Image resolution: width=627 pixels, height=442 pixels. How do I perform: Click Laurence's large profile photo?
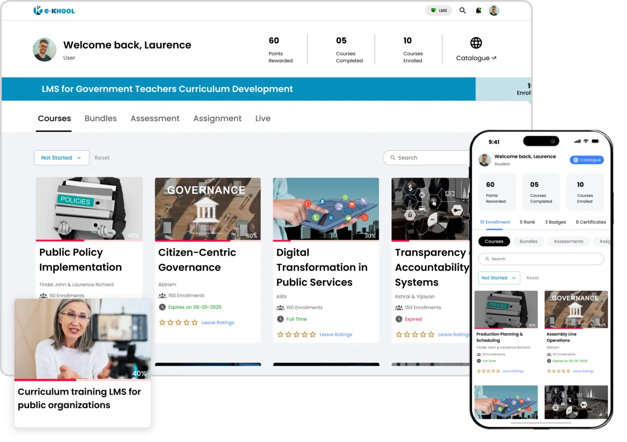44,50
